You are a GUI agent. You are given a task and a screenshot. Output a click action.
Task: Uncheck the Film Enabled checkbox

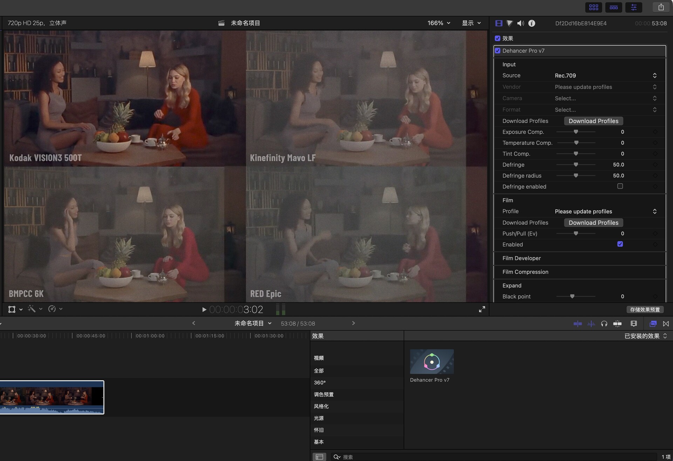620,244
